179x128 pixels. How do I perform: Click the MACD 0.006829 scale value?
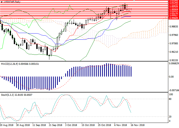[174, 63]
